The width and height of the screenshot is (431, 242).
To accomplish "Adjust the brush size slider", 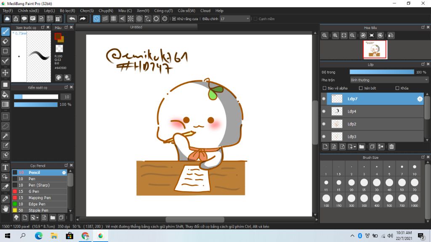I will (36, 97).
